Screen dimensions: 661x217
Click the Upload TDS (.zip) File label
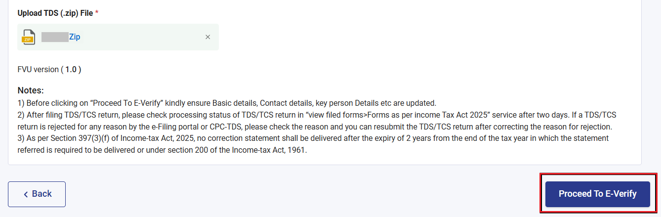[x=55, y=12]
